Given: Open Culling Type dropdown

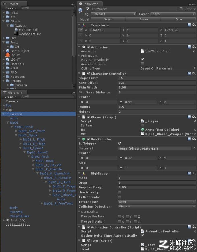Looking at the screenshot, I should [x=168, y=68].
